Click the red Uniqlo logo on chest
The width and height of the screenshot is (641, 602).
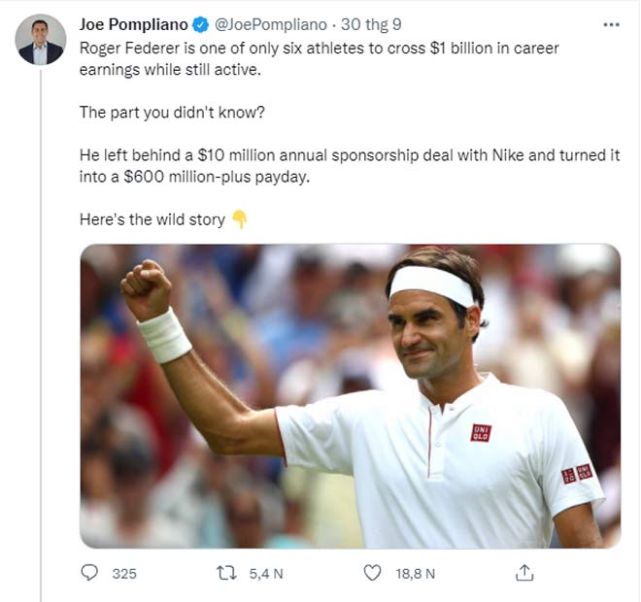point(481,433)
